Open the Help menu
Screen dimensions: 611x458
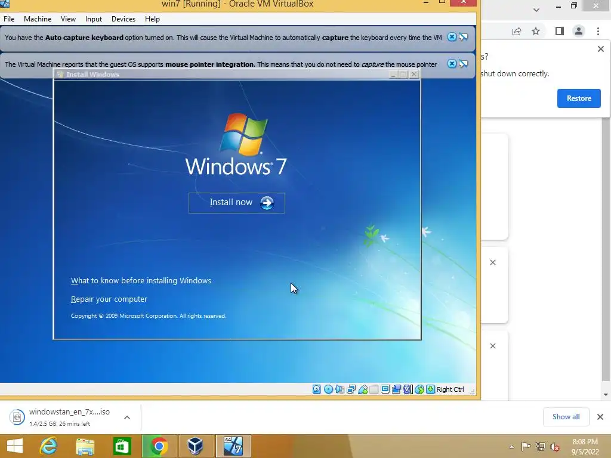pyautogui.click(x=152, y=18)
